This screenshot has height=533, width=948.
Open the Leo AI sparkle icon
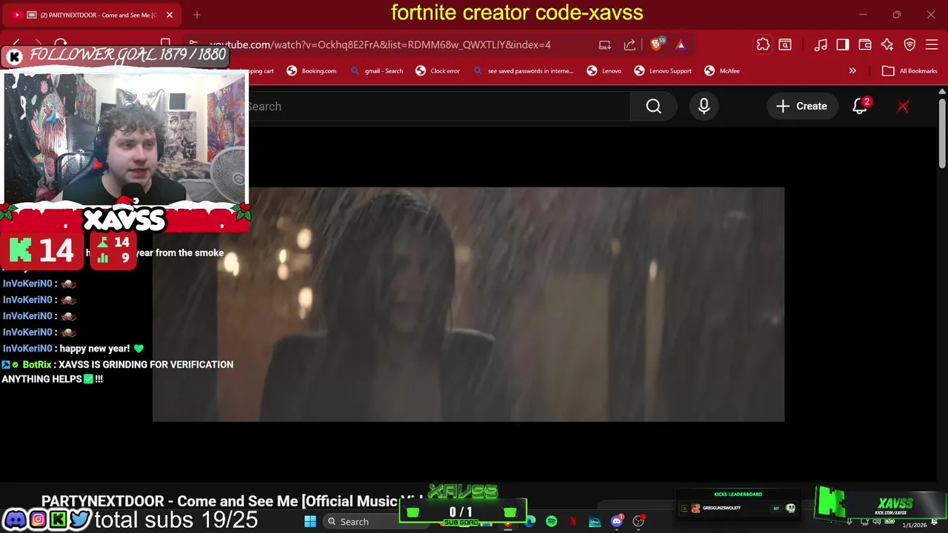coord(887,44)
